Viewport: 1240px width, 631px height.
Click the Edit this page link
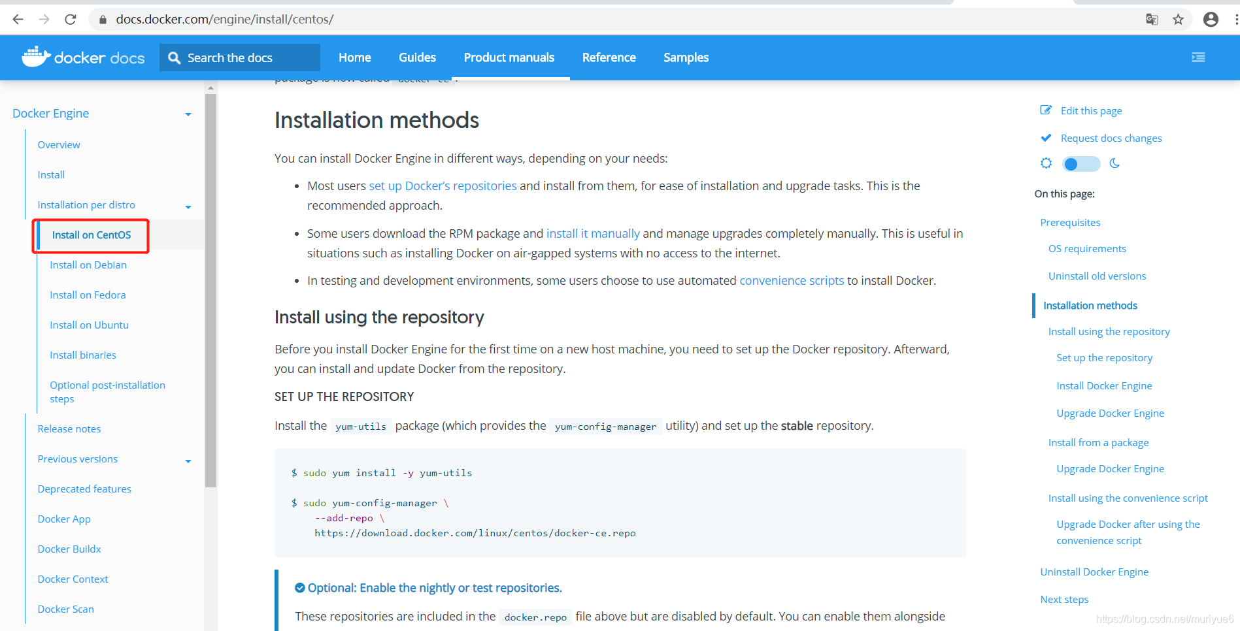click(x=1091, y=110)
